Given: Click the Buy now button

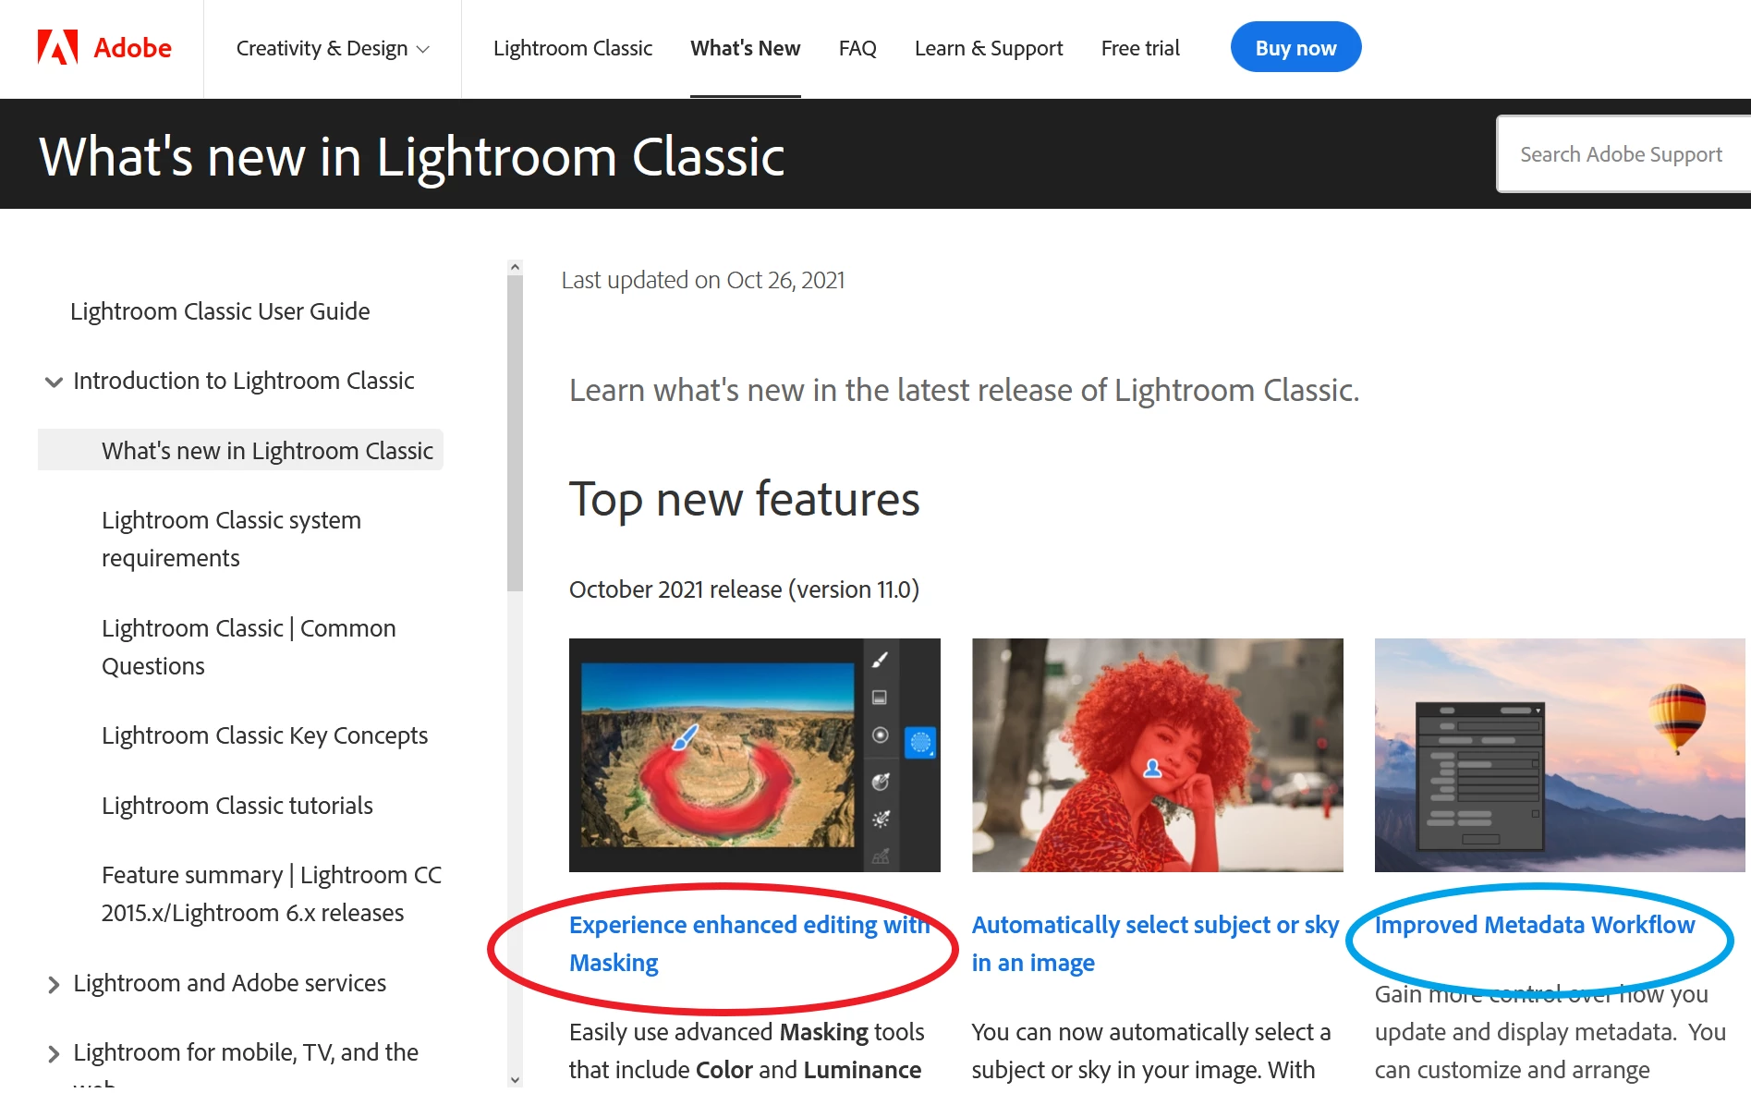Looking at the screenshot, I should pos(1295,47).
